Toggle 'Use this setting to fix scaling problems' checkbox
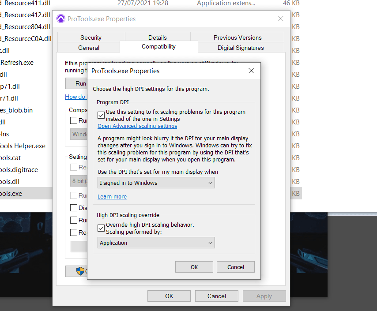 point(101,115)
